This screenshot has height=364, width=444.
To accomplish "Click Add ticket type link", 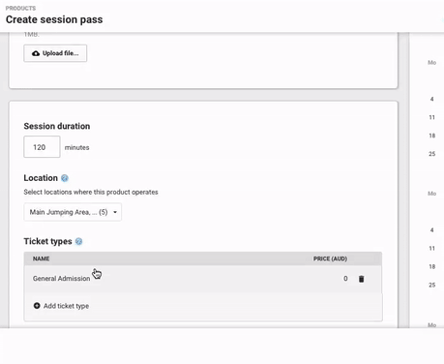I will 66,306.
